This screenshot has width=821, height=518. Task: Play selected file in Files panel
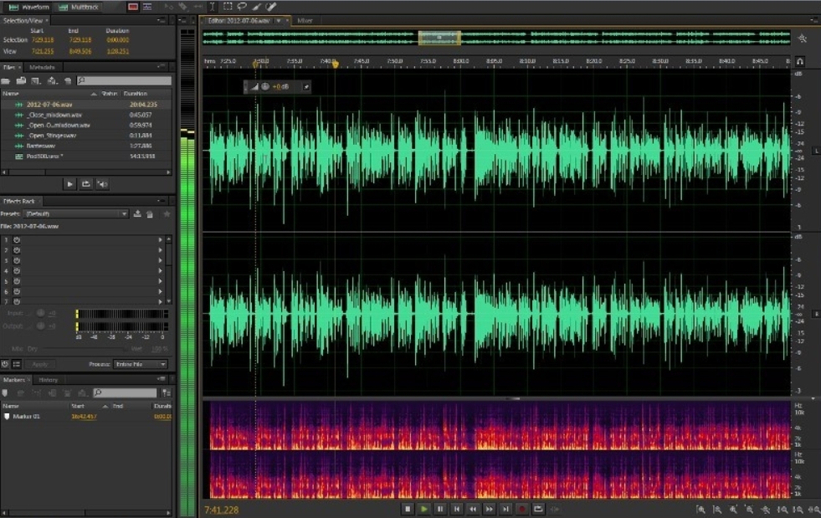69,184
